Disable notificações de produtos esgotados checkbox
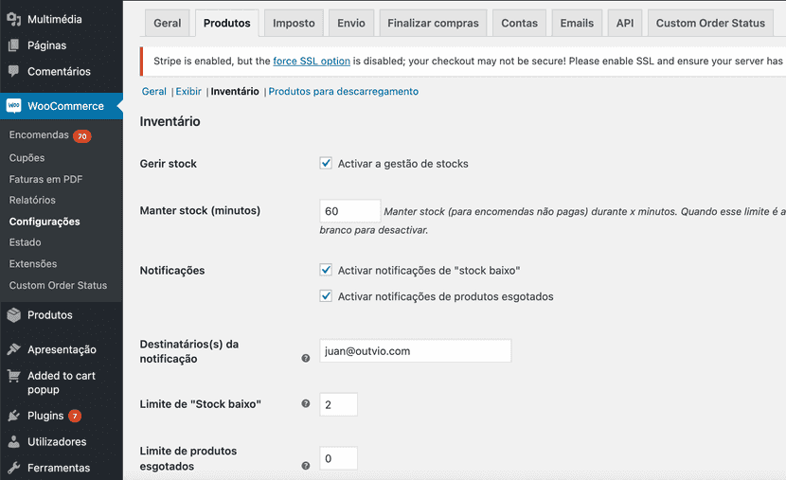The height and width of the screenshot is (480, 786). (326, 296)
